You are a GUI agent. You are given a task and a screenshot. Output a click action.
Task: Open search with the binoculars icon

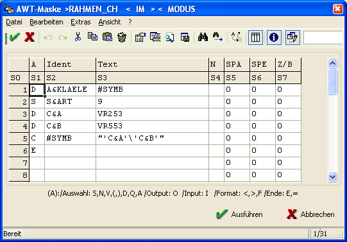203,37
